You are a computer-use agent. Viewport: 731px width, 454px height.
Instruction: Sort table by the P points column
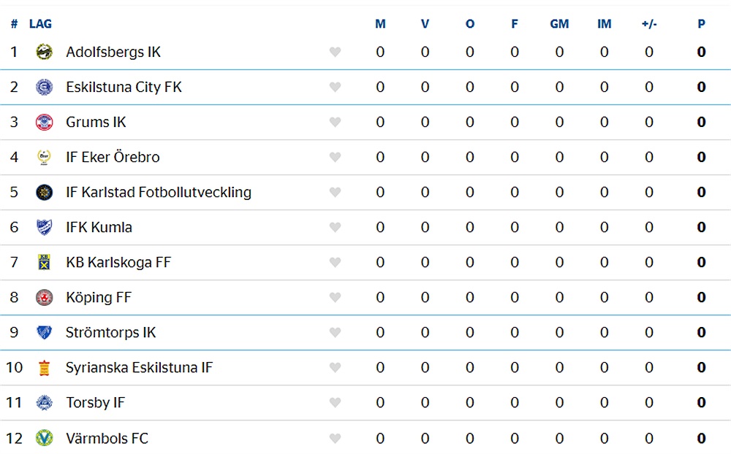[x=701, y=24]
